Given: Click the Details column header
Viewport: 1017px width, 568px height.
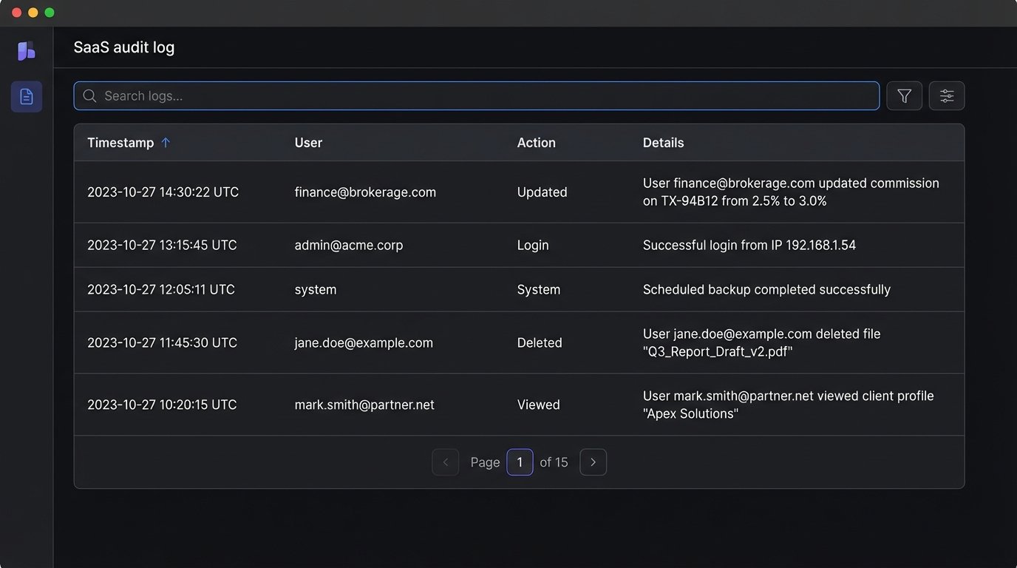Looking at the screenshot, I should click(663, 143).
